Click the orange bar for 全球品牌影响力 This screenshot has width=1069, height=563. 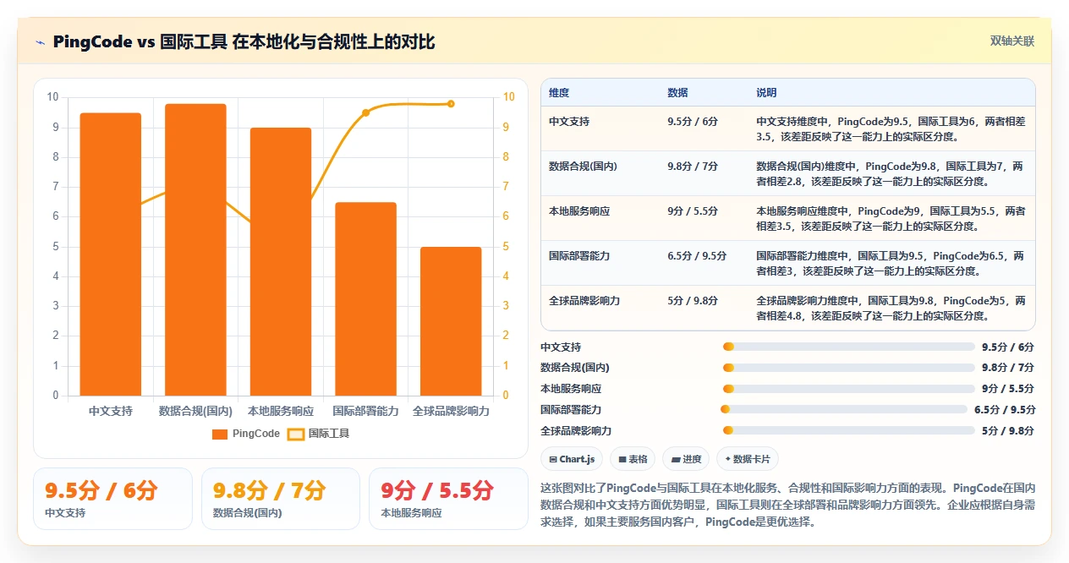[x=451, y=321]
